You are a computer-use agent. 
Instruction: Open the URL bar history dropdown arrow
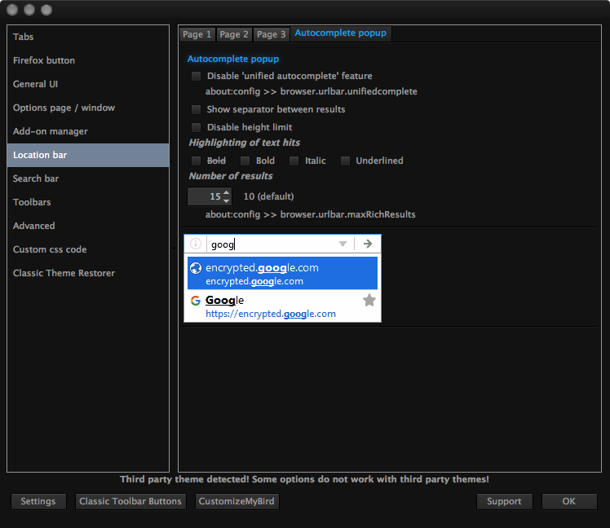(343, 244)
